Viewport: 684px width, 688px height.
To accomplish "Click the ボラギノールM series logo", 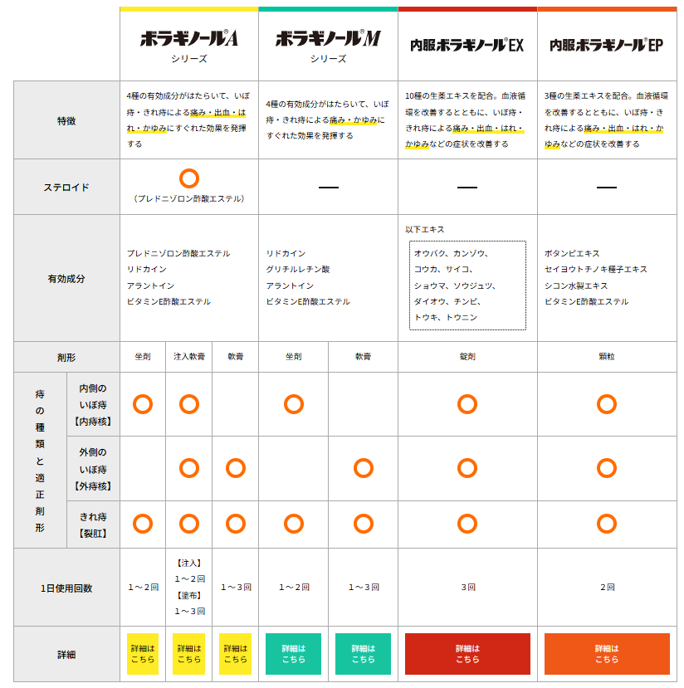I will (x=328, y=39).
